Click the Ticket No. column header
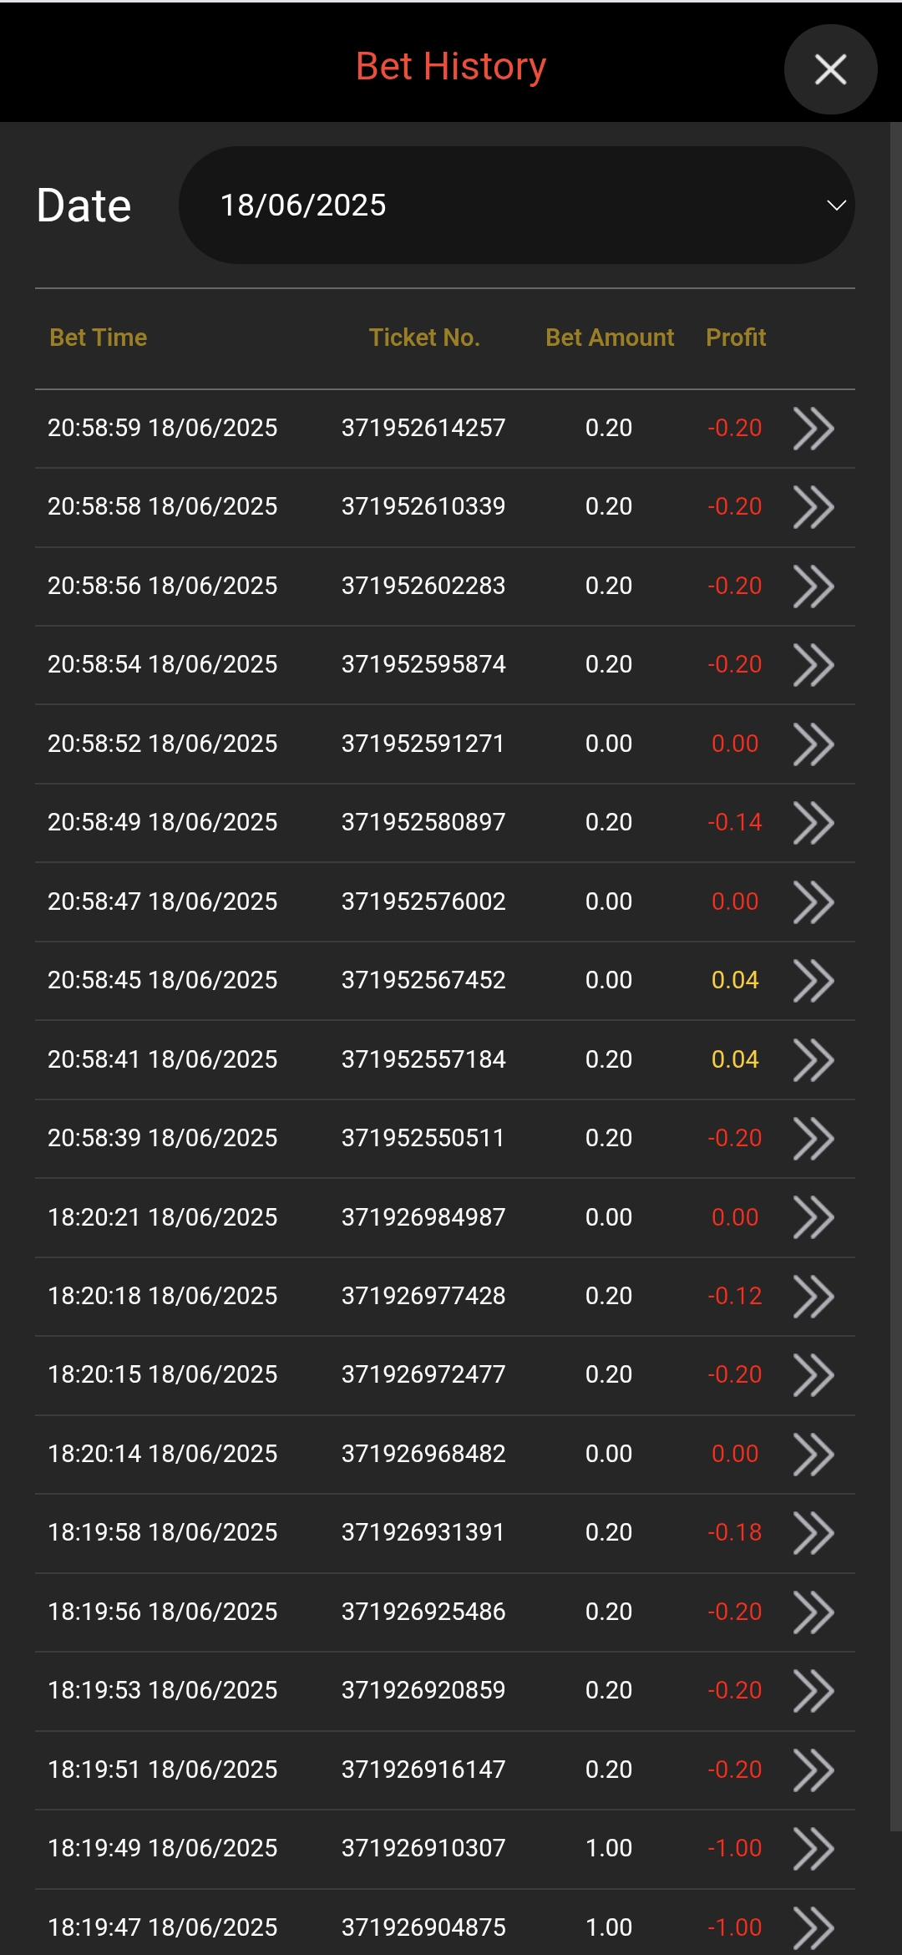The image size is (902, 1955). click(x=424, y=338)
